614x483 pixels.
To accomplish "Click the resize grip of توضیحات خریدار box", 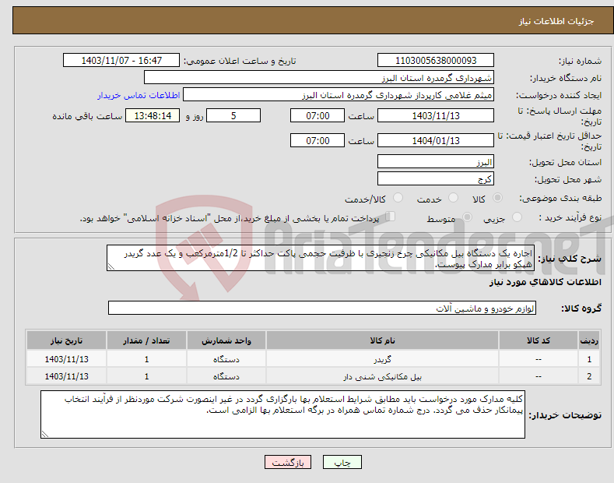I will (45, 434).
